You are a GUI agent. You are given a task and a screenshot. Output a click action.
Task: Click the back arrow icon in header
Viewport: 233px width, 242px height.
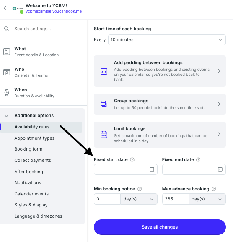5,8
